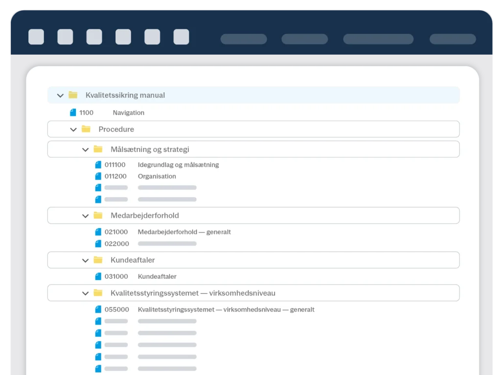
Task: Collapse the Kvalitetsstyringssystemet — virksomhedsniveau chevron
Action: coord(86,293)
